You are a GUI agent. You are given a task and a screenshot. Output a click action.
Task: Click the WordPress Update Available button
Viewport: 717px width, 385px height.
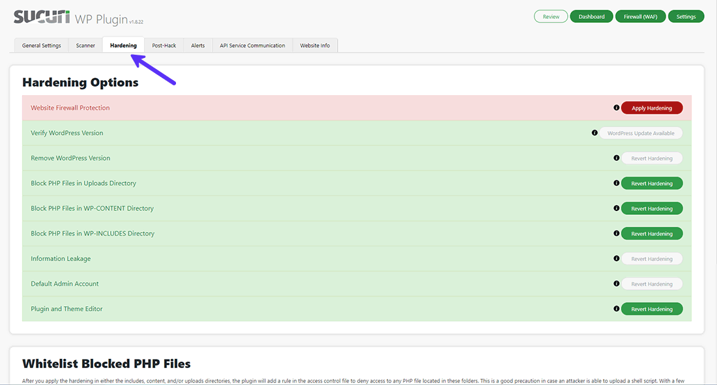click(x=641, y=133)
